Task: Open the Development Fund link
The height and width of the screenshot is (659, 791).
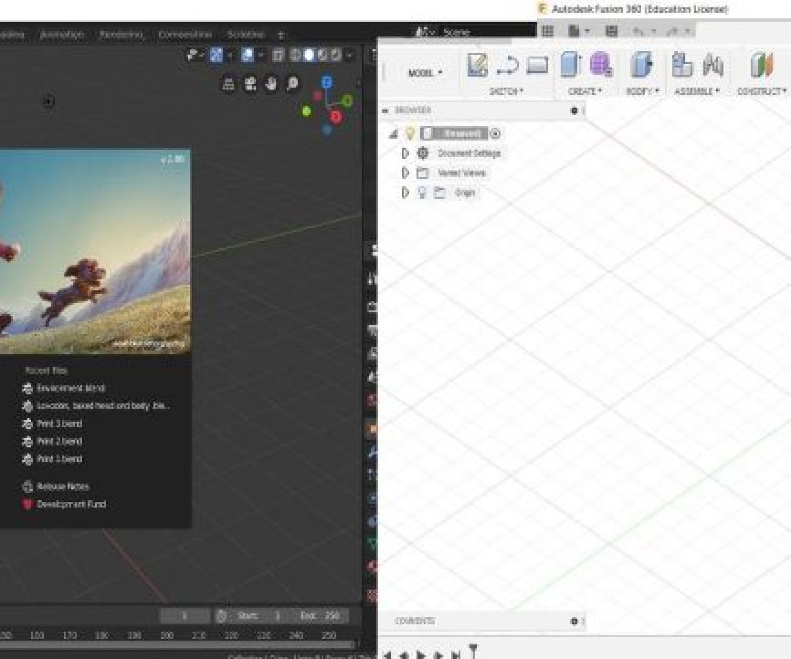Action: 71,505
